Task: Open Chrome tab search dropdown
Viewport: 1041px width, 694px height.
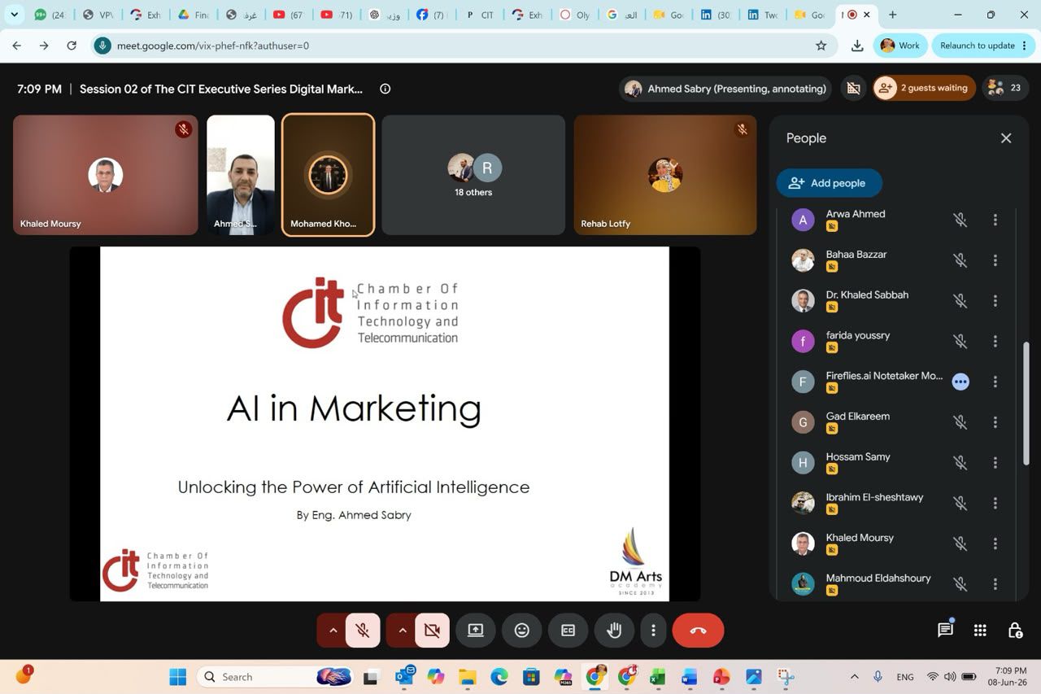Action: tap(14, 15)
